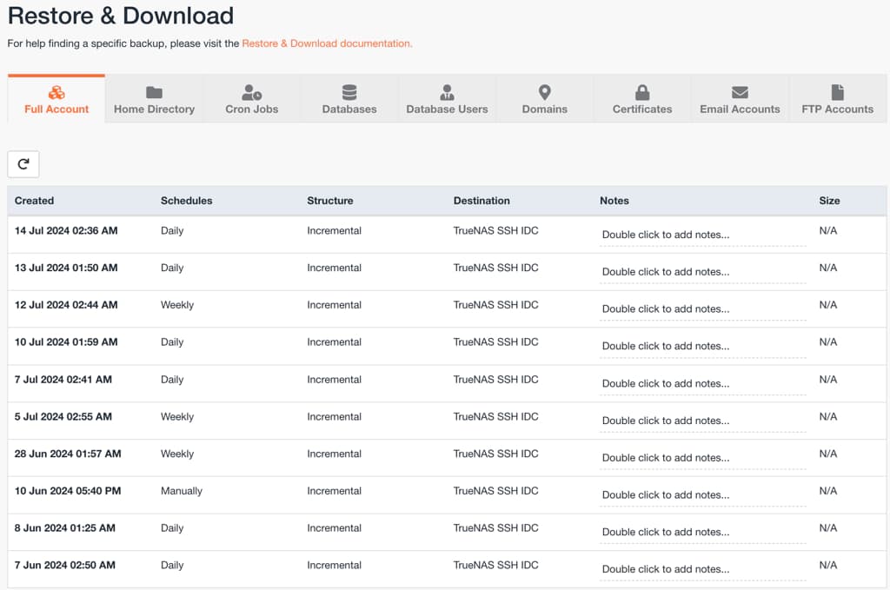Click the Full Account share icon
Image resolution: width=890 pixels, height=590 pixels.
(56, 89)
